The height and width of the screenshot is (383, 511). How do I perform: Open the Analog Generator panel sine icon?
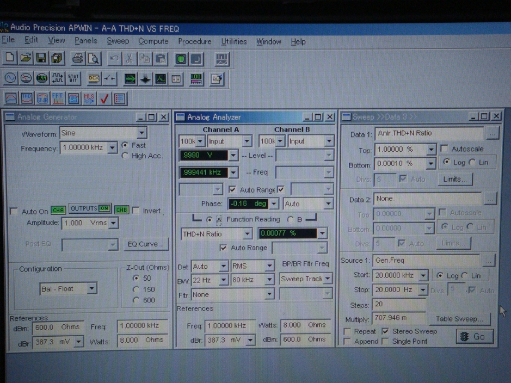tap(10, 78)
